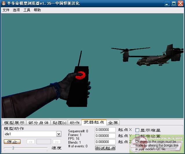The height and width of the screenshot is (154, 185).
Task: Click the next frame >> button
Action: [57, 142]
